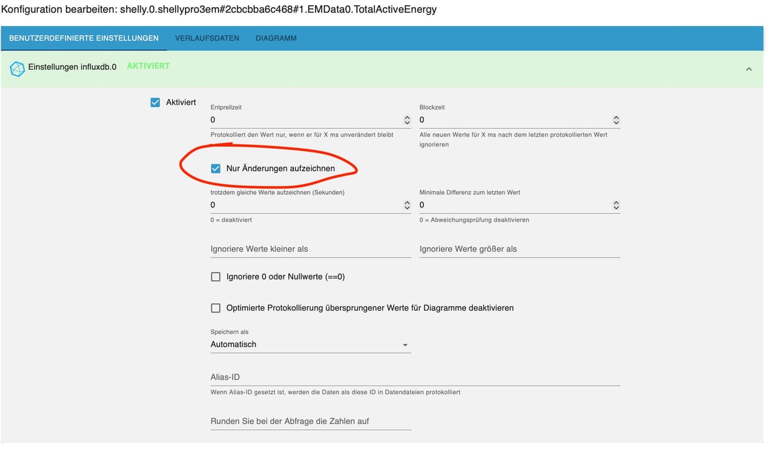Click the Alias-ID input field
Image resolution: width=768 pixels, height=449 pixels.
415,377
